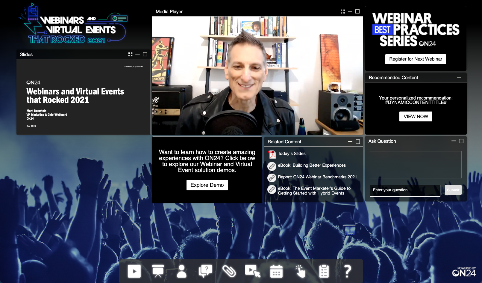Click link icon beside Hybrid Events eBook
Screen dimensions: 482x283
(x=272, y=189)
